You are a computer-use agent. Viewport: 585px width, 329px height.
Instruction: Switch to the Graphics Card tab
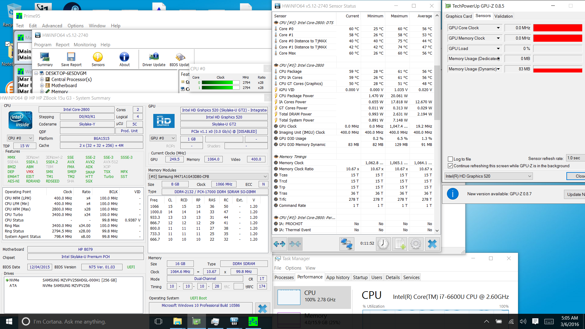[459, 16]
